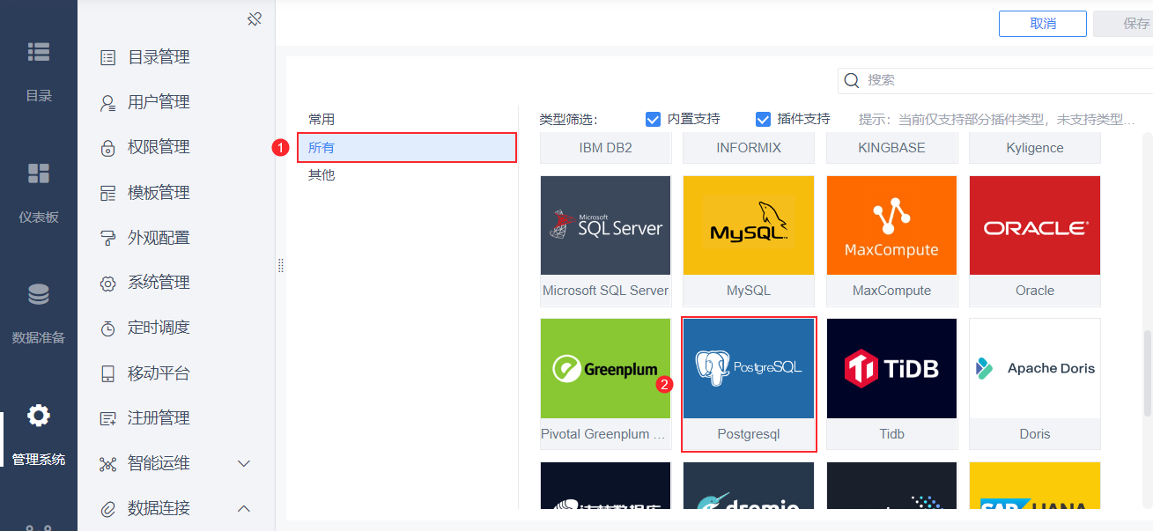Click the sidebar collapse drag handle

tap(281, 265)
